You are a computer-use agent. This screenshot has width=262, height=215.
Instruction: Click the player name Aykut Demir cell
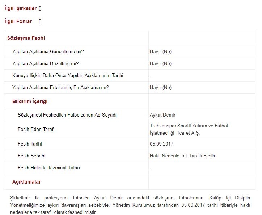[x=162, y=115]
